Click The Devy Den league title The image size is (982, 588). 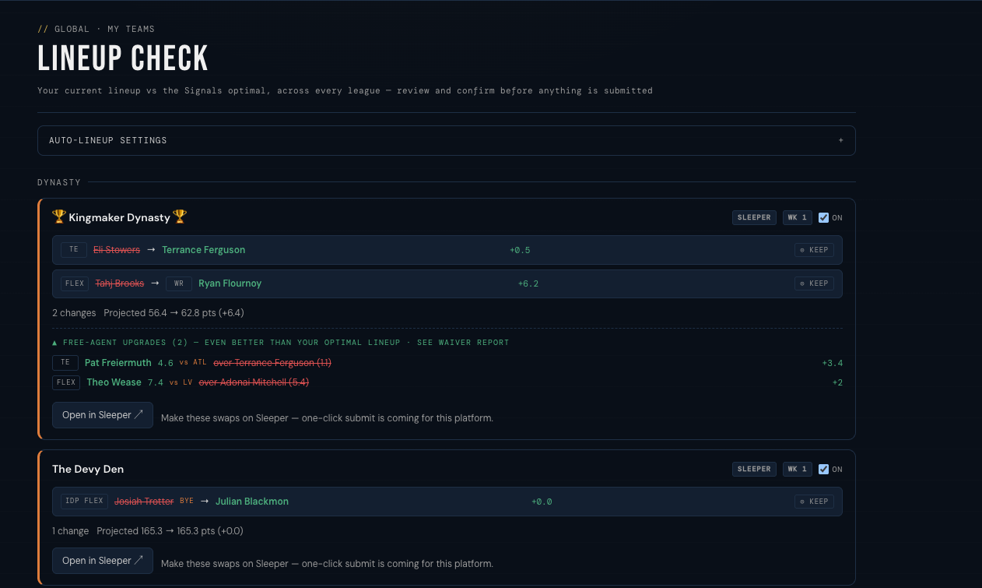[88, 469]
